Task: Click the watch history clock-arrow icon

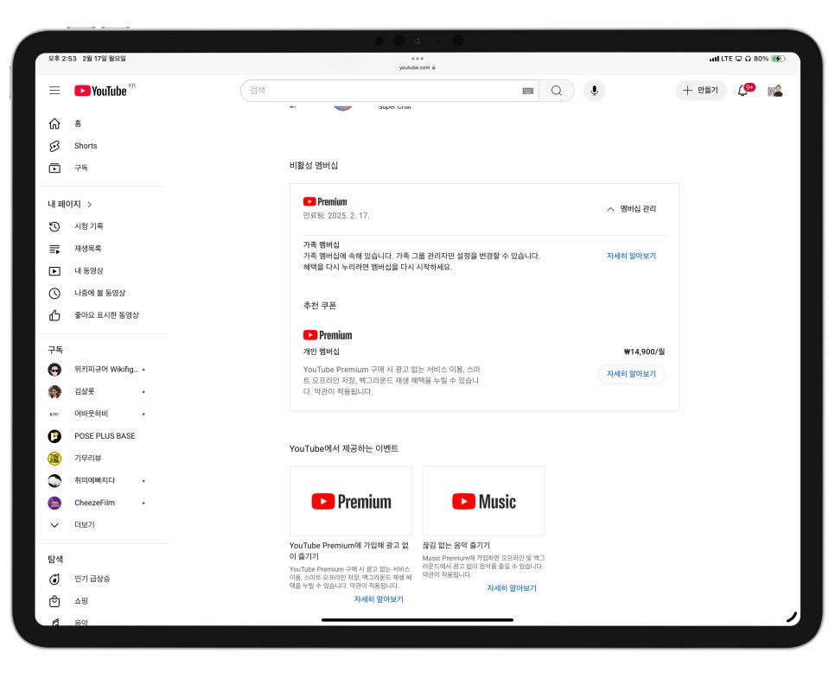Action: tap(54, 226)
